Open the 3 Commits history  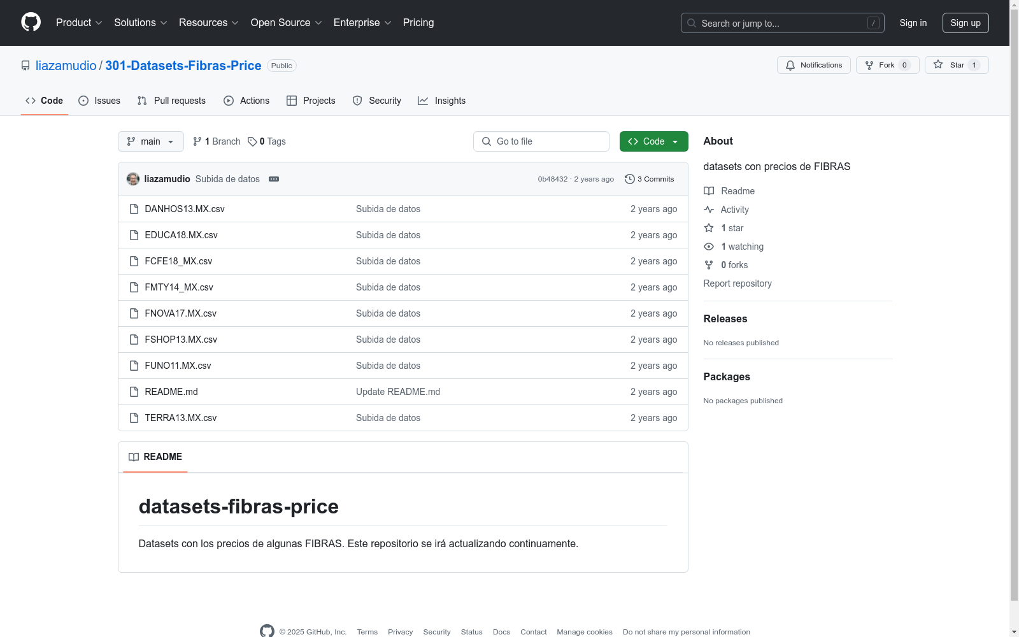click(x=650, y=179)
